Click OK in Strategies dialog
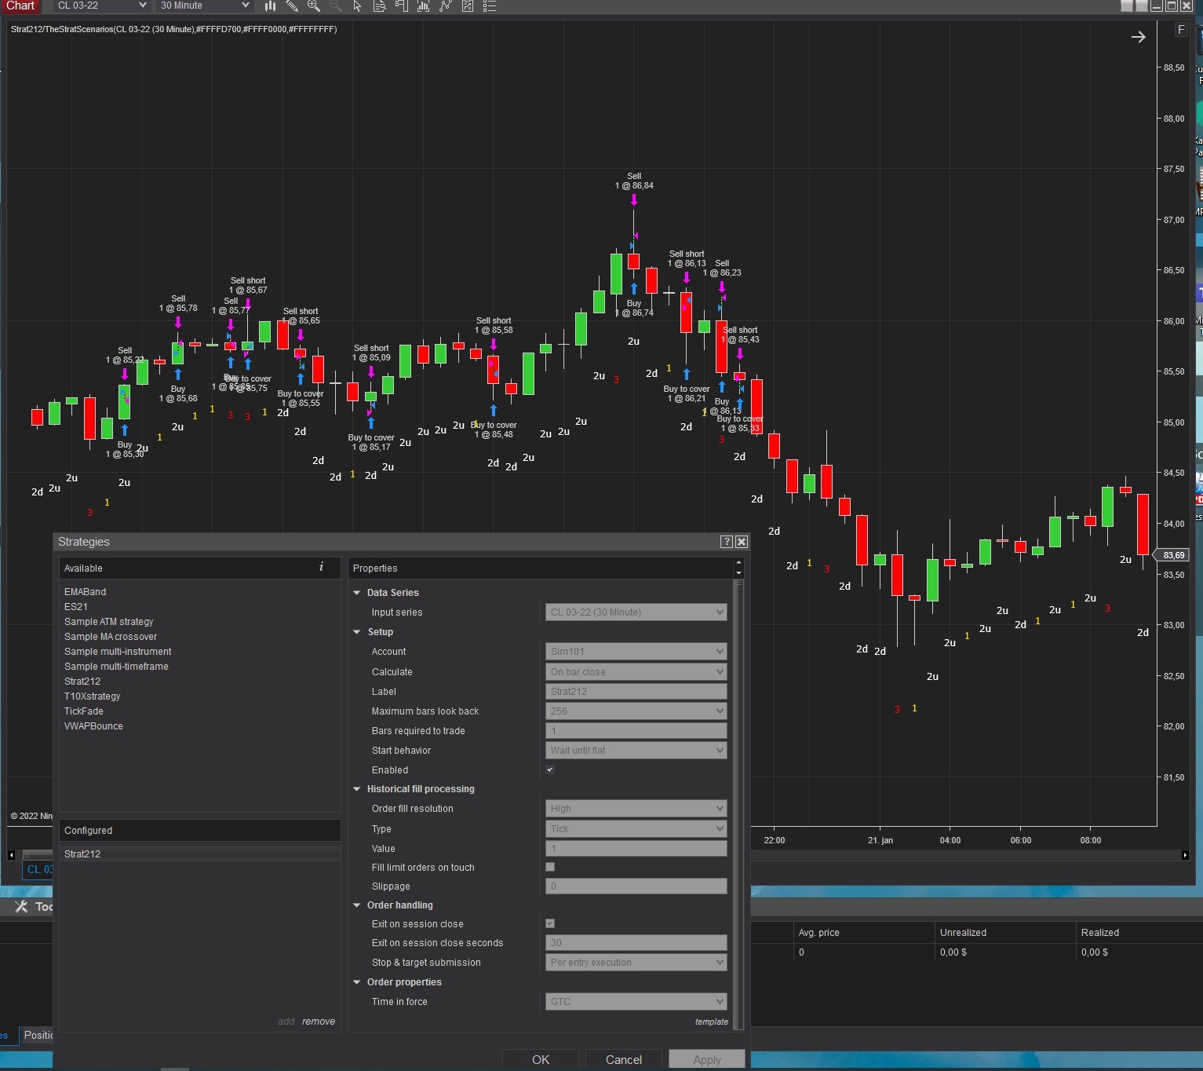 coord(541,1059)
